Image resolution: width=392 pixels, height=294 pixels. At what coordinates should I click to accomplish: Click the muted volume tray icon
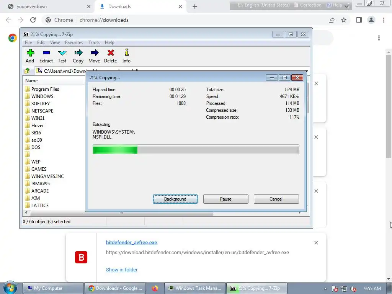point(353,289)
